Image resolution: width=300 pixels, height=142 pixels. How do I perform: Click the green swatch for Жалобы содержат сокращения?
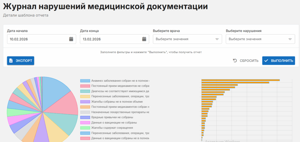tap(85, 128)
